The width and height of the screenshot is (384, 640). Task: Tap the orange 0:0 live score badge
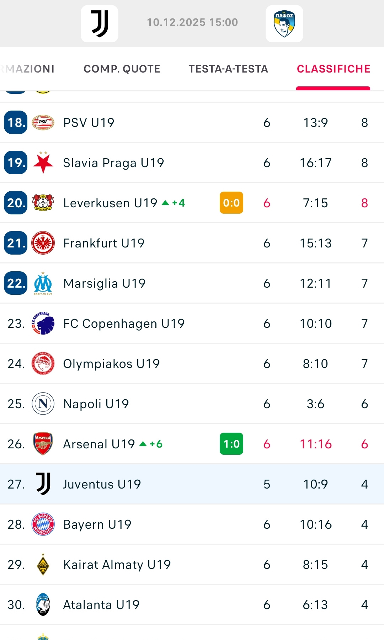[231, 203]
